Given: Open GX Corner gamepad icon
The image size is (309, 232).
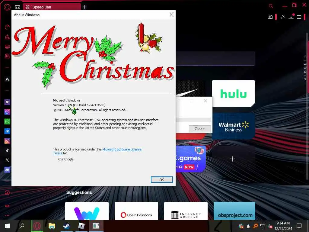Looking at the screenshot, I should click(18, 7).
